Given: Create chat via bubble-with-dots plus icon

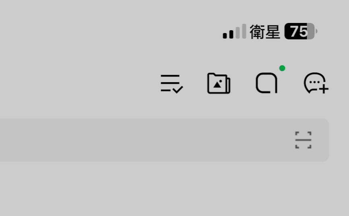Looking at the screenshot, I should point(316,83).
